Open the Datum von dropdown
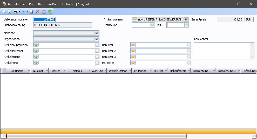 click(152, 25)
